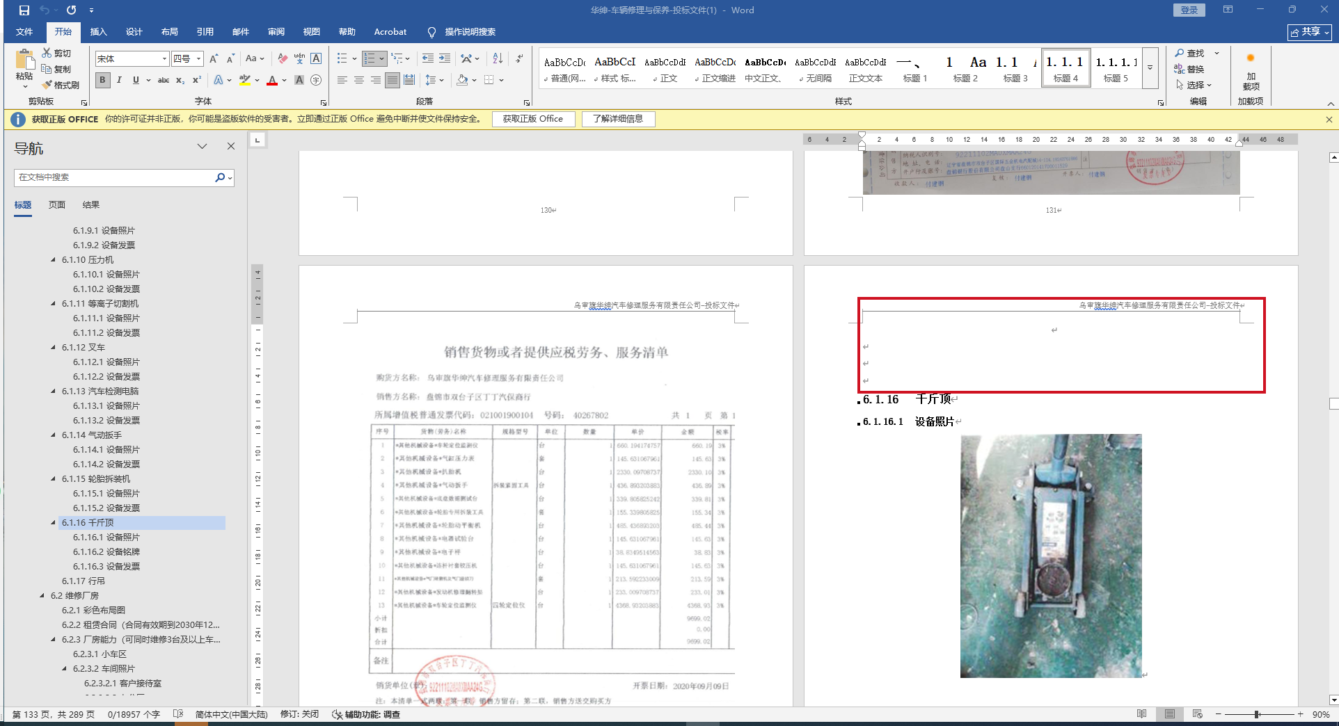Toggle superscript formatting
The height and width of the screenshot is (726, 1339).
coord(197,80)
